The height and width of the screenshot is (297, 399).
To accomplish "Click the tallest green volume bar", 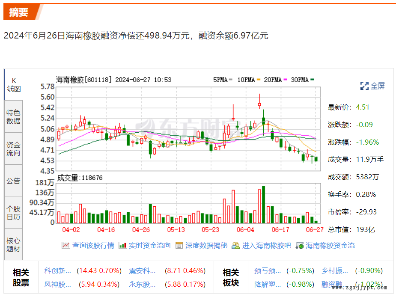I will (x=264, y=205).
